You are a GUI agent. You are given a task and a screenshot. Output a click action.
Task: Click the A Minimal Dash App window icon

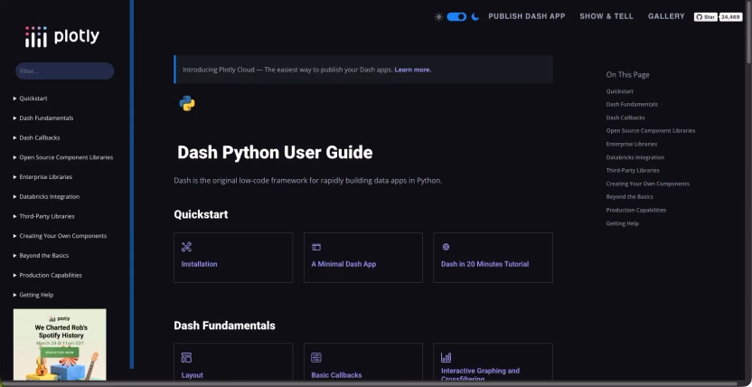316,247
